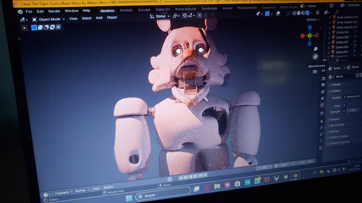Switch perspective/orthographic grid gizmo icon

tap(315, 71)
